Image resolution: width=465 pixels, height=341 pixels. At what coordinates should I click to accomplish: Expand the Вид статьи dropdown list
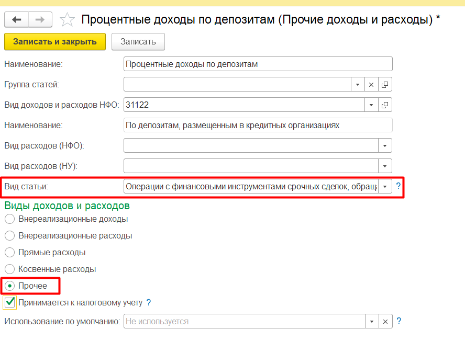pos(385,186)
